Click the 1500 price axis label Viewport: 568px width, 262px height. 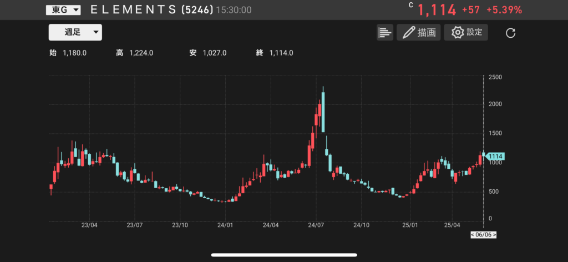pyautogui.click(x=495, y=133)
